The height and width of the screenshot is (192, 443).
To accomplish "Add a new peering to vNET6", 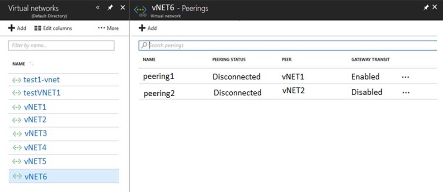I will (148, 28).
